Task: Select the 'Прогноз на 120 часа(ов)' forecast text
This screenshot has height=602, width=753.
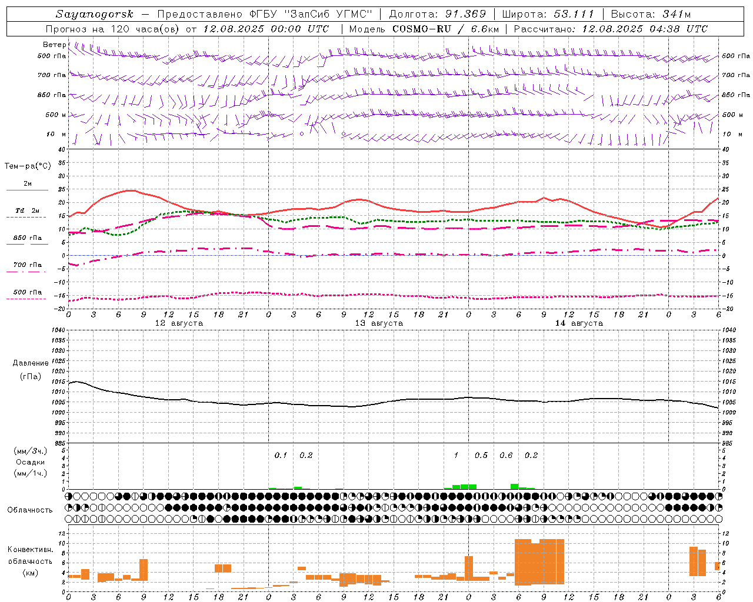Action: click(x=113, y=29)
